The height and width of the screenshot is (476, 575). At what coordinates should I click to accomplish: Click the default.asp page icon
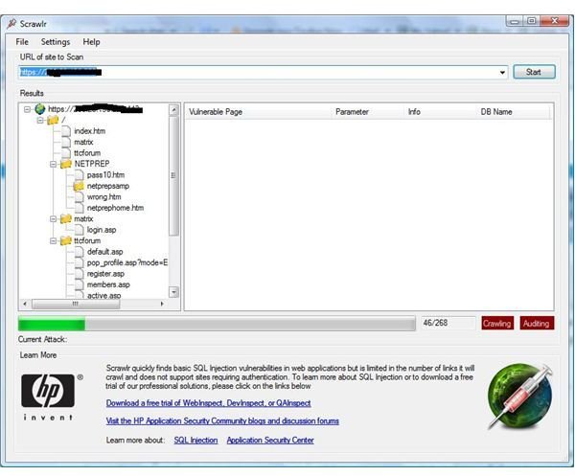coord(79,252)
